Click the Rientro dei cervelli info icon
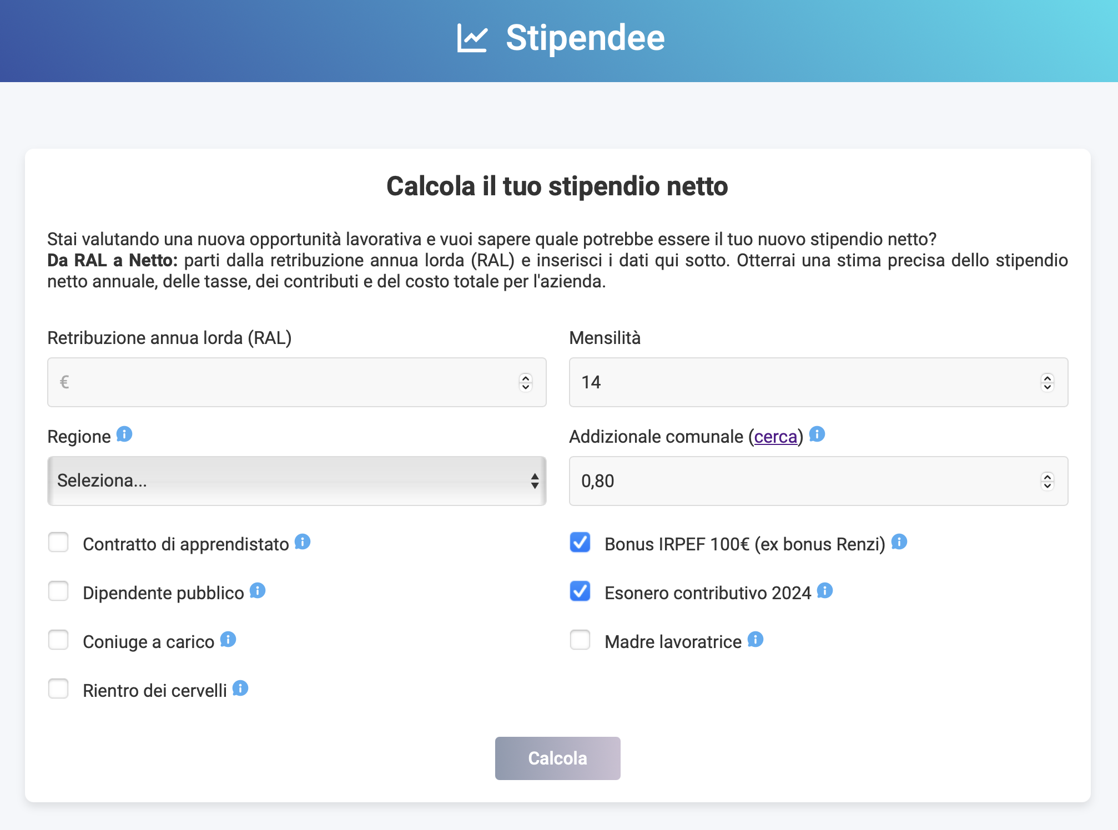 tap(239, 689)
